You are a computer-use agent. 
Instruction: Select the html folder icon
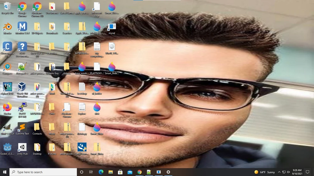point(52,89)
